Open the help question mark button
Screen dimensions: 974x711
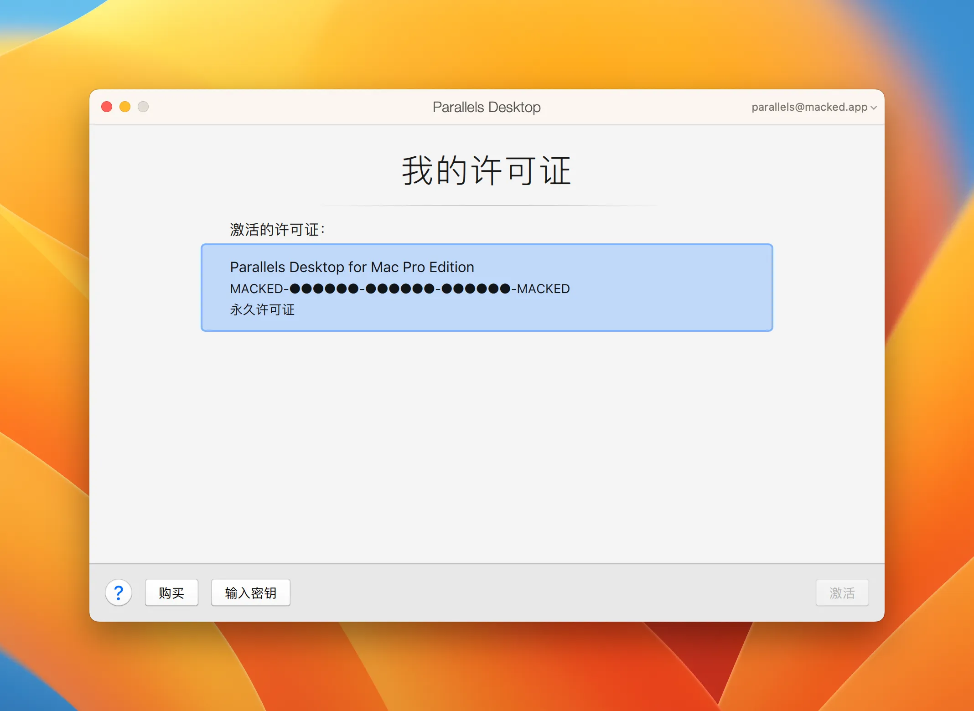coord(119,592)
